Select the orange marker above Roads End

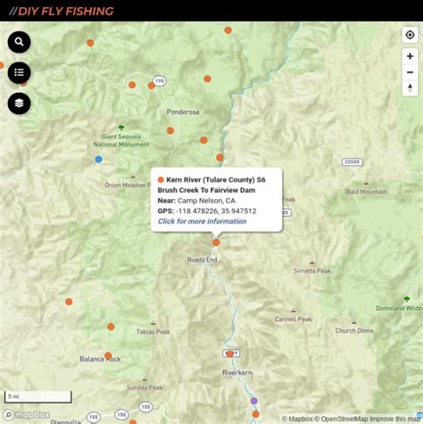pyautogui.click(x=216, y=243)
